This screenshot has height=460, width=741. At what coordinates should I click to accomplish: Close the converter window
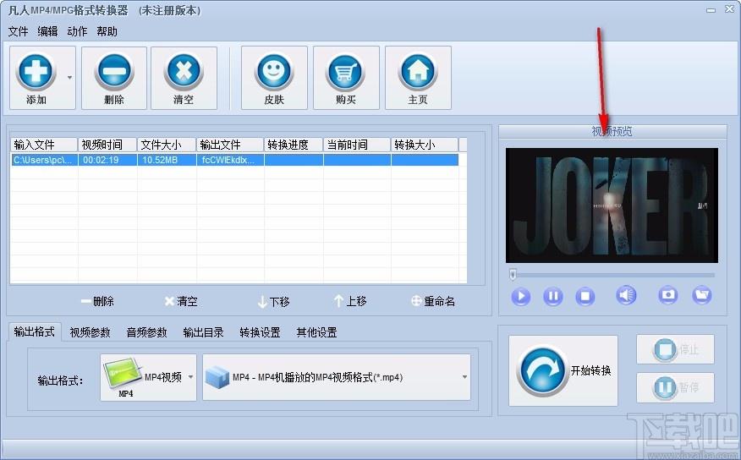730,9
